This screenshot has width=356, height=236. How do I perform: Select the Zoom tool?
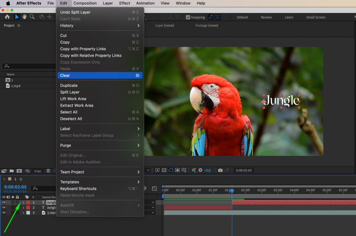click(32, 17)
